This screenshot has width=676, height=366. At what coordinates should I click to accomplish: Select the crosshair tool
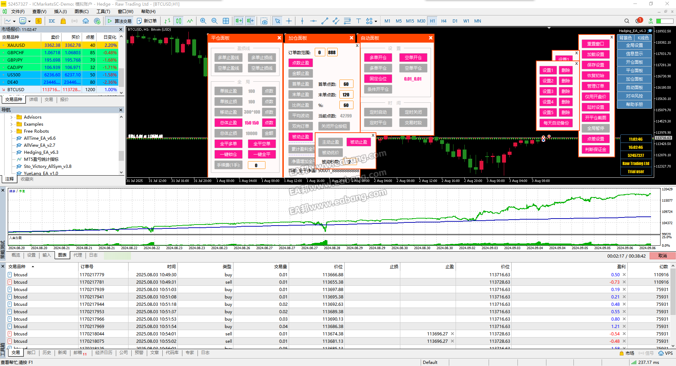tap(289, 21)
